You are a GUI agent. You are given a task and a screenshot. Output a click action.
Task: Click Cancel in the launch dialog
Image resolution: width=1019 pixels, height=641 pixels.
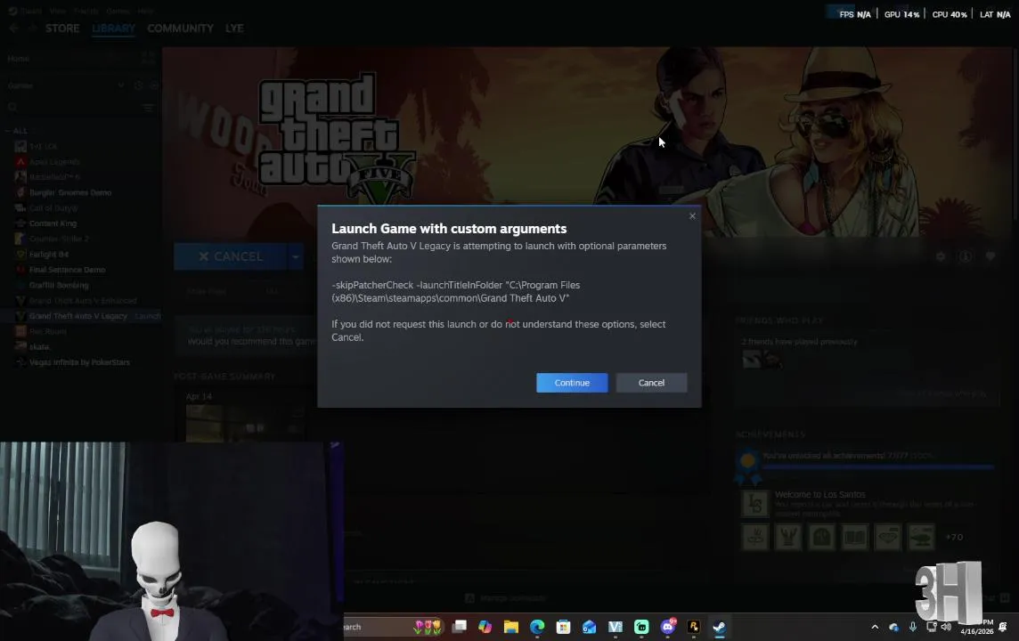click(x=651, y=383)
